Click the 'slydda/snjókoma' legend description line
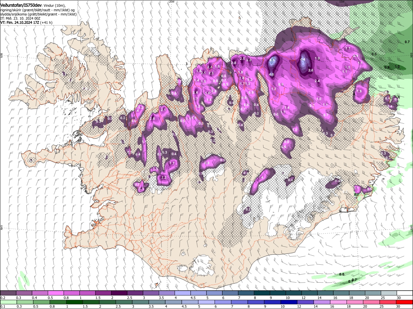This screenshot has height=309, width=413. point(38,14)
